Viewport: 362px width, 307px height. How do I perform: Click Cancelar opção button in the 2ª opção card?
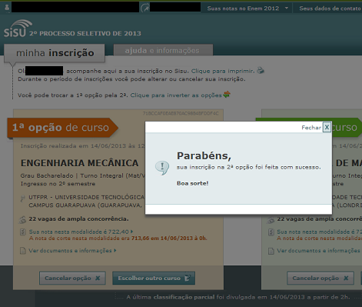pos(320,278)
